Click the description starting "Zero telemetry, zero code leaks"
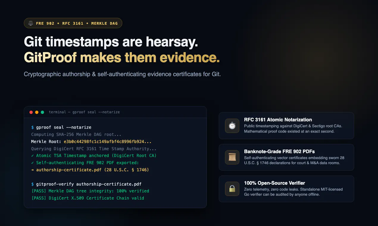The image size is (378, 226). tap(293, 192)
